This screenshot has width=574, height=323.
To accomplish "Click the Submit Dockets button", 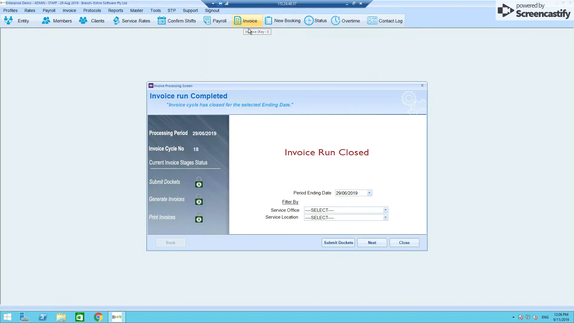I will pyautogui.click(x=338, y=243).
